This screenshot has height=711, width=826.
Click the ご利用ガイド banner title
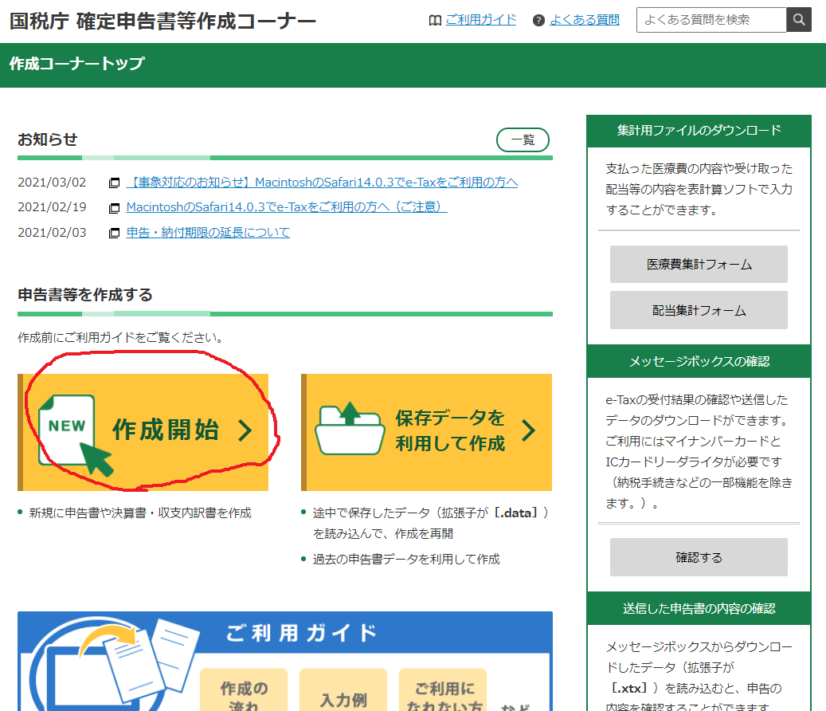pyautogui.click(x=301, y=633)
